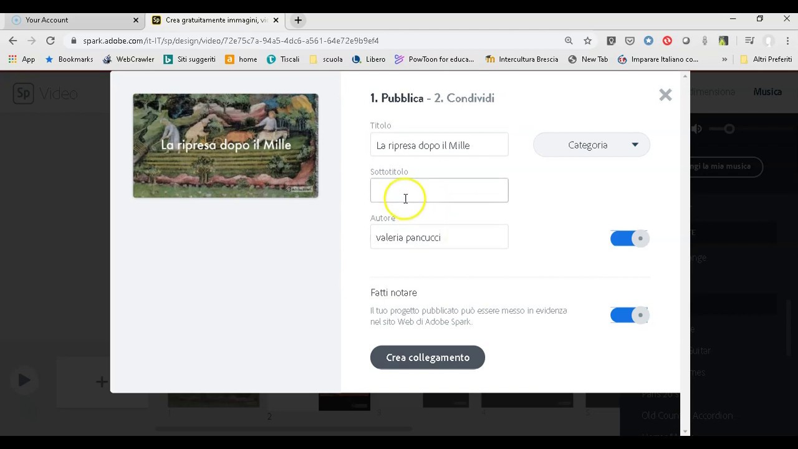
Task: Edit the Autore field valeria pancucci
Action: (x=439, y=237)
